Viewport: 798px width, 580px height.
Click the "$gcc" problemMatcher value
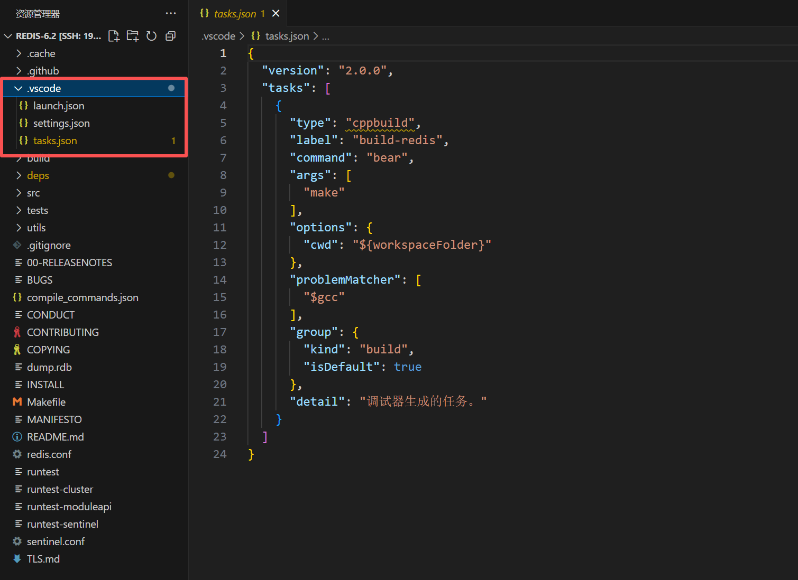(324, 297)
